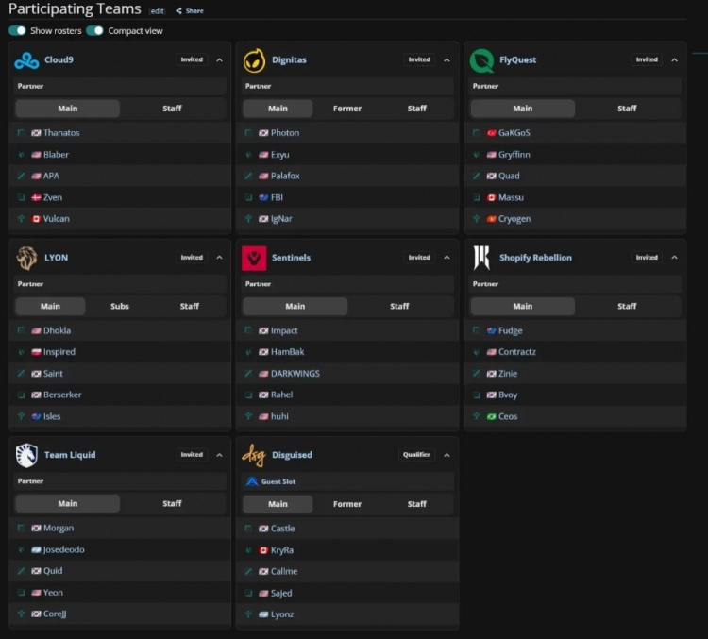708x639 pixels.
Task: Click the Guest Slot league icon
Action: pyautogui.click(x=252, y=481)
